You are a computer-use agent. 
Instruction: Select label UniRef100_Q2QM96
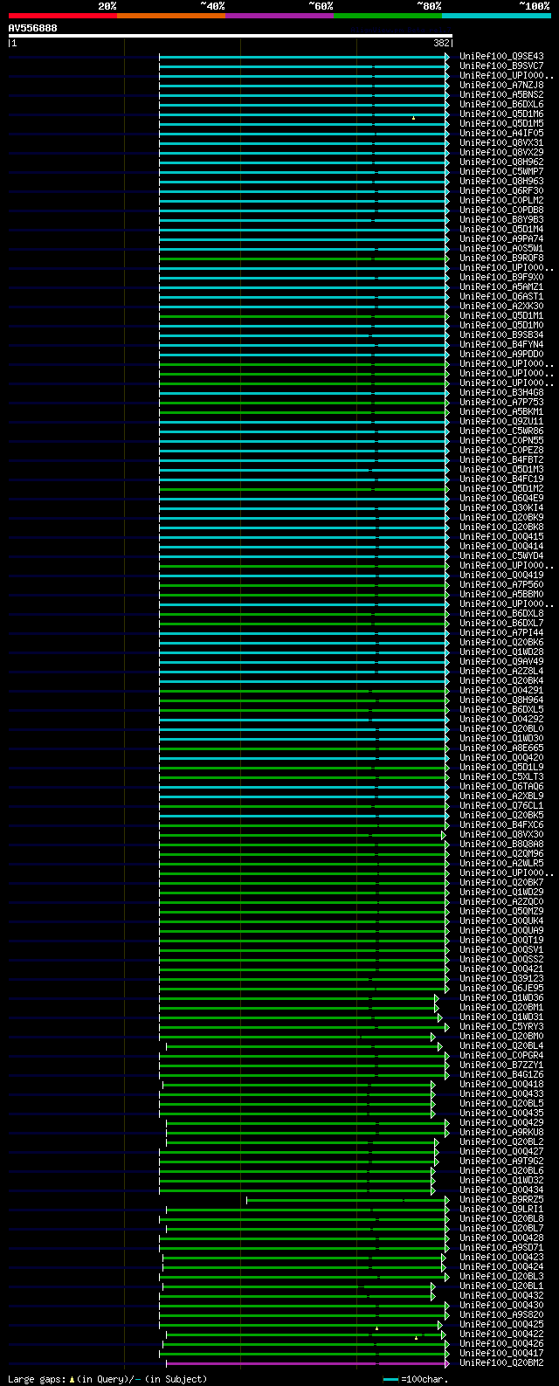pyautogui.click(x=501, y=853)
